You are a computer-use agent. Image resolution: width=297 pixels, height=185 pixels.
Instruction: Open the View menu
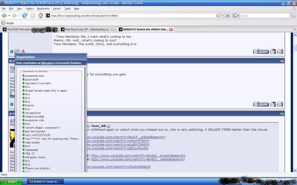[20, 9]
